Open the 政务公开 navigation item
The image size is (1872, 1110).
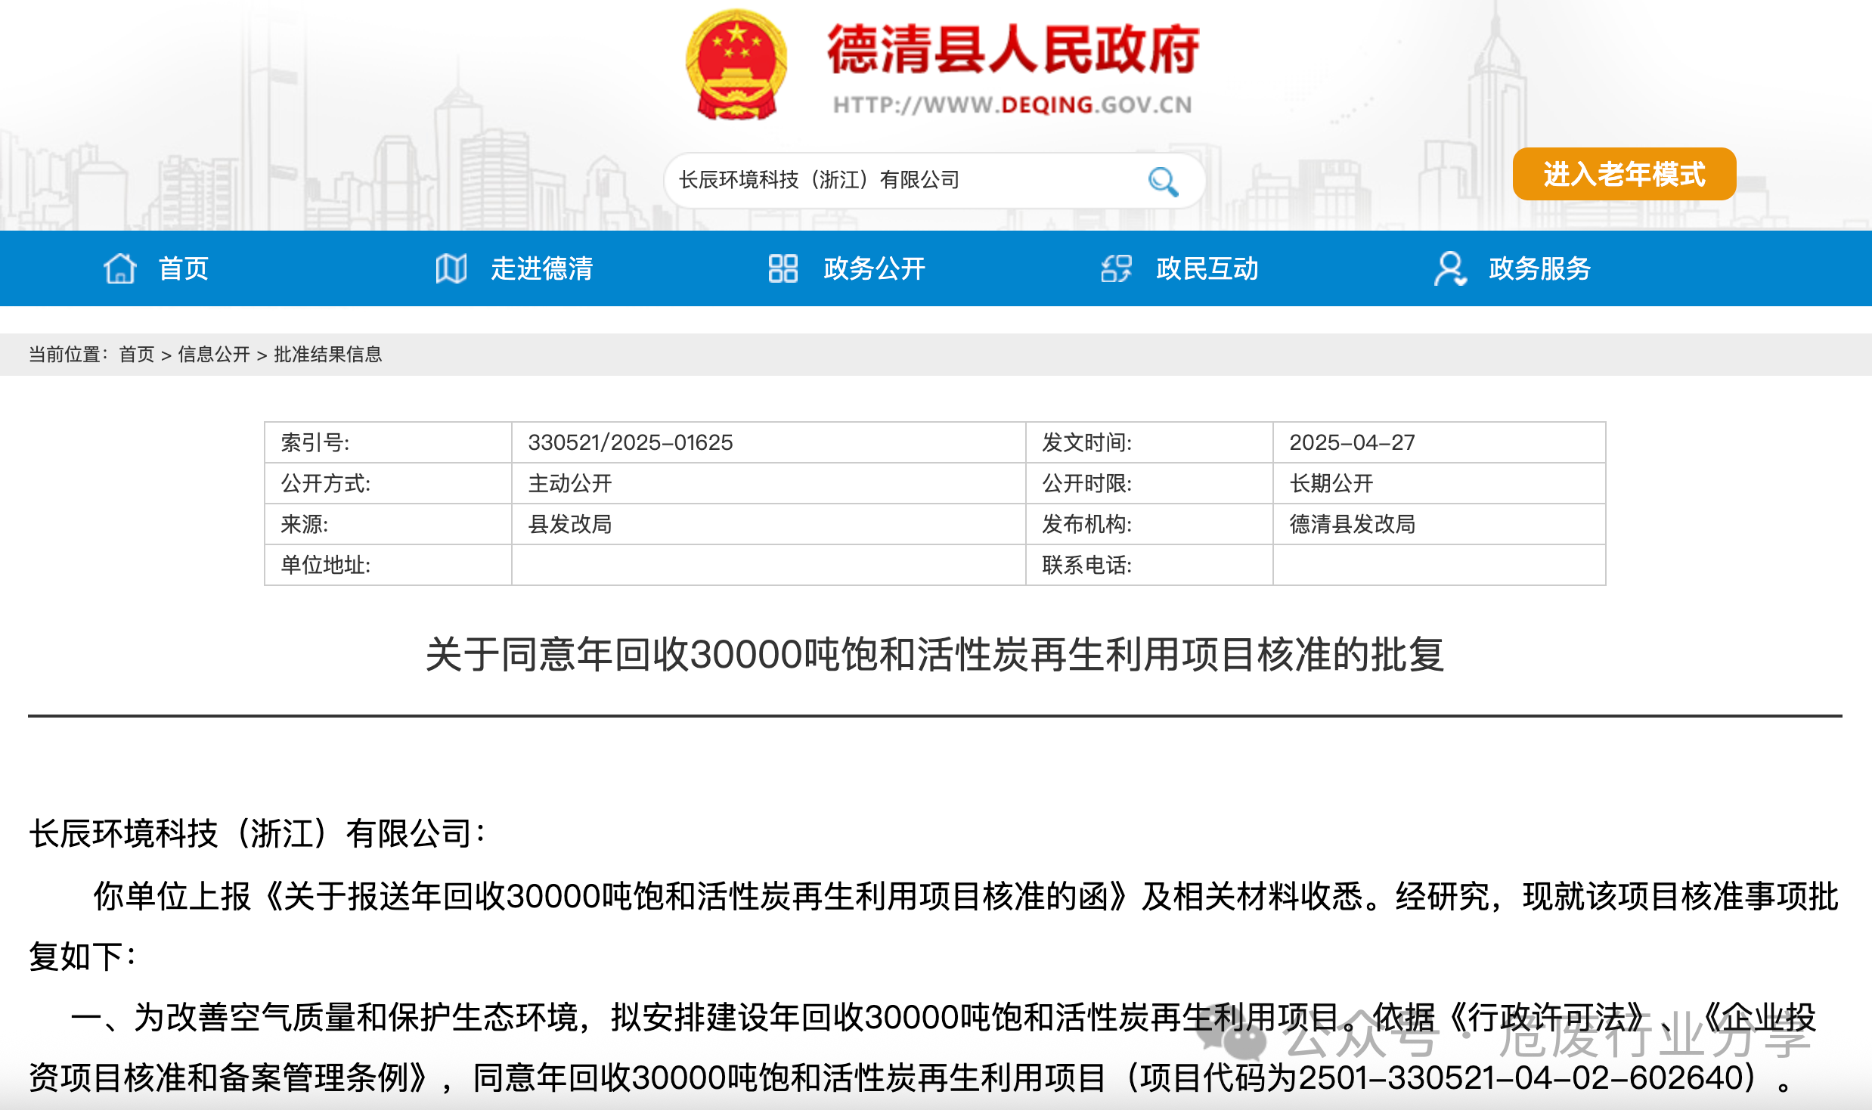coord(875,268)
